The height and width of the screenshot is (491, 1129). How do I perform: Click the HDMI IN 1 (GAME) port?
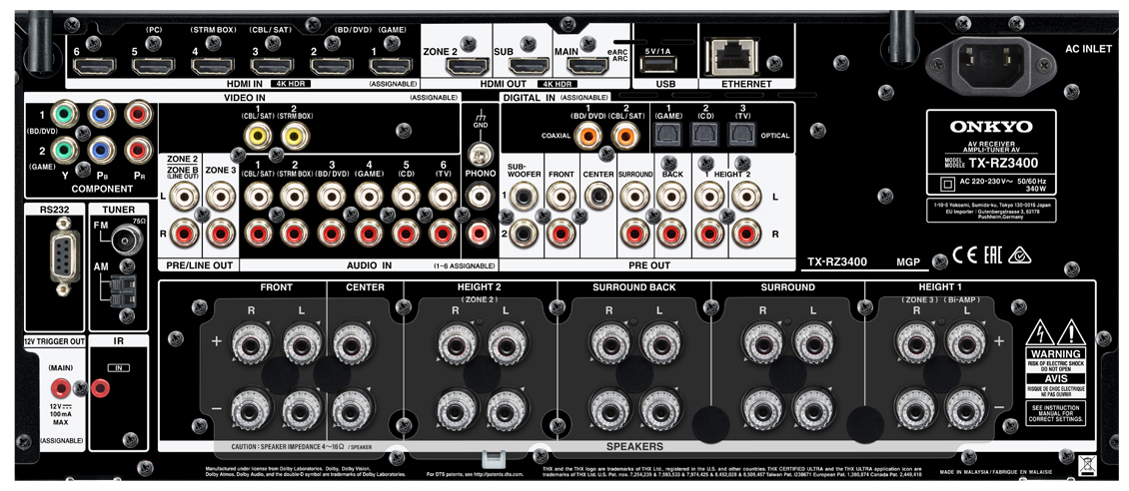point(392,66)
